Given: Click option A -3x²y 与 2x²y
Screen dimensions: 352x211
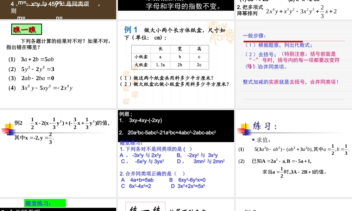Looking at the screenshot, I should pos(140,155).
